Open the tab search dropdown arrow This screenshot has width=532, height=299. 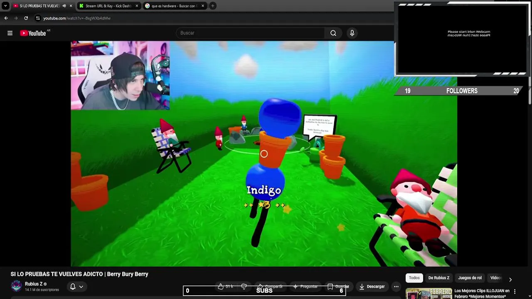tap(5, 6)
